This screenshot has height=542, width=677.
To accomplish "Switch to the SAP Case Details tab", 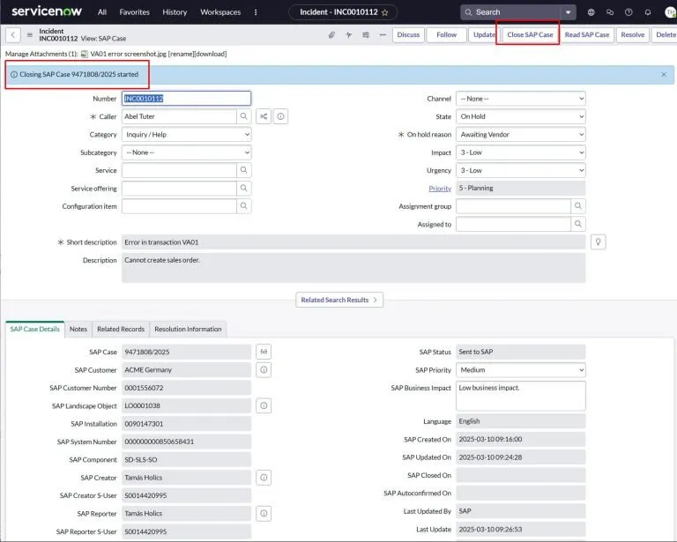I will coord(35,330).
